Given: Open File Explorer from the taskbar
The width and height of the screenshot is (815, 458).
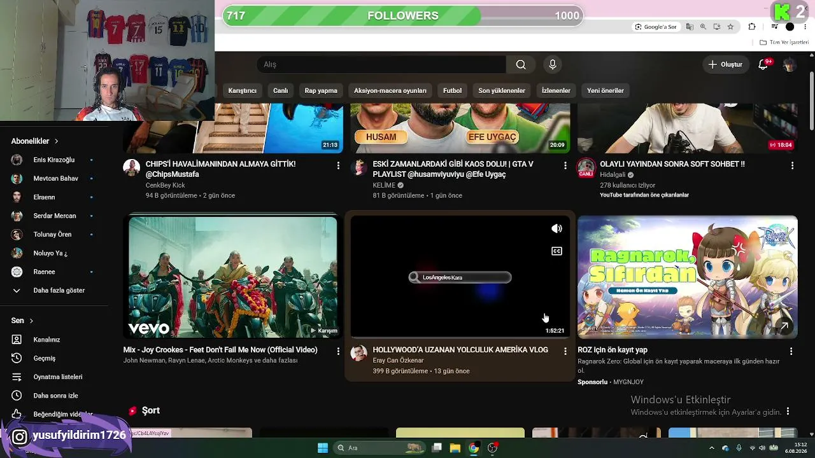Looking at the screenshot, I should 455,448.
